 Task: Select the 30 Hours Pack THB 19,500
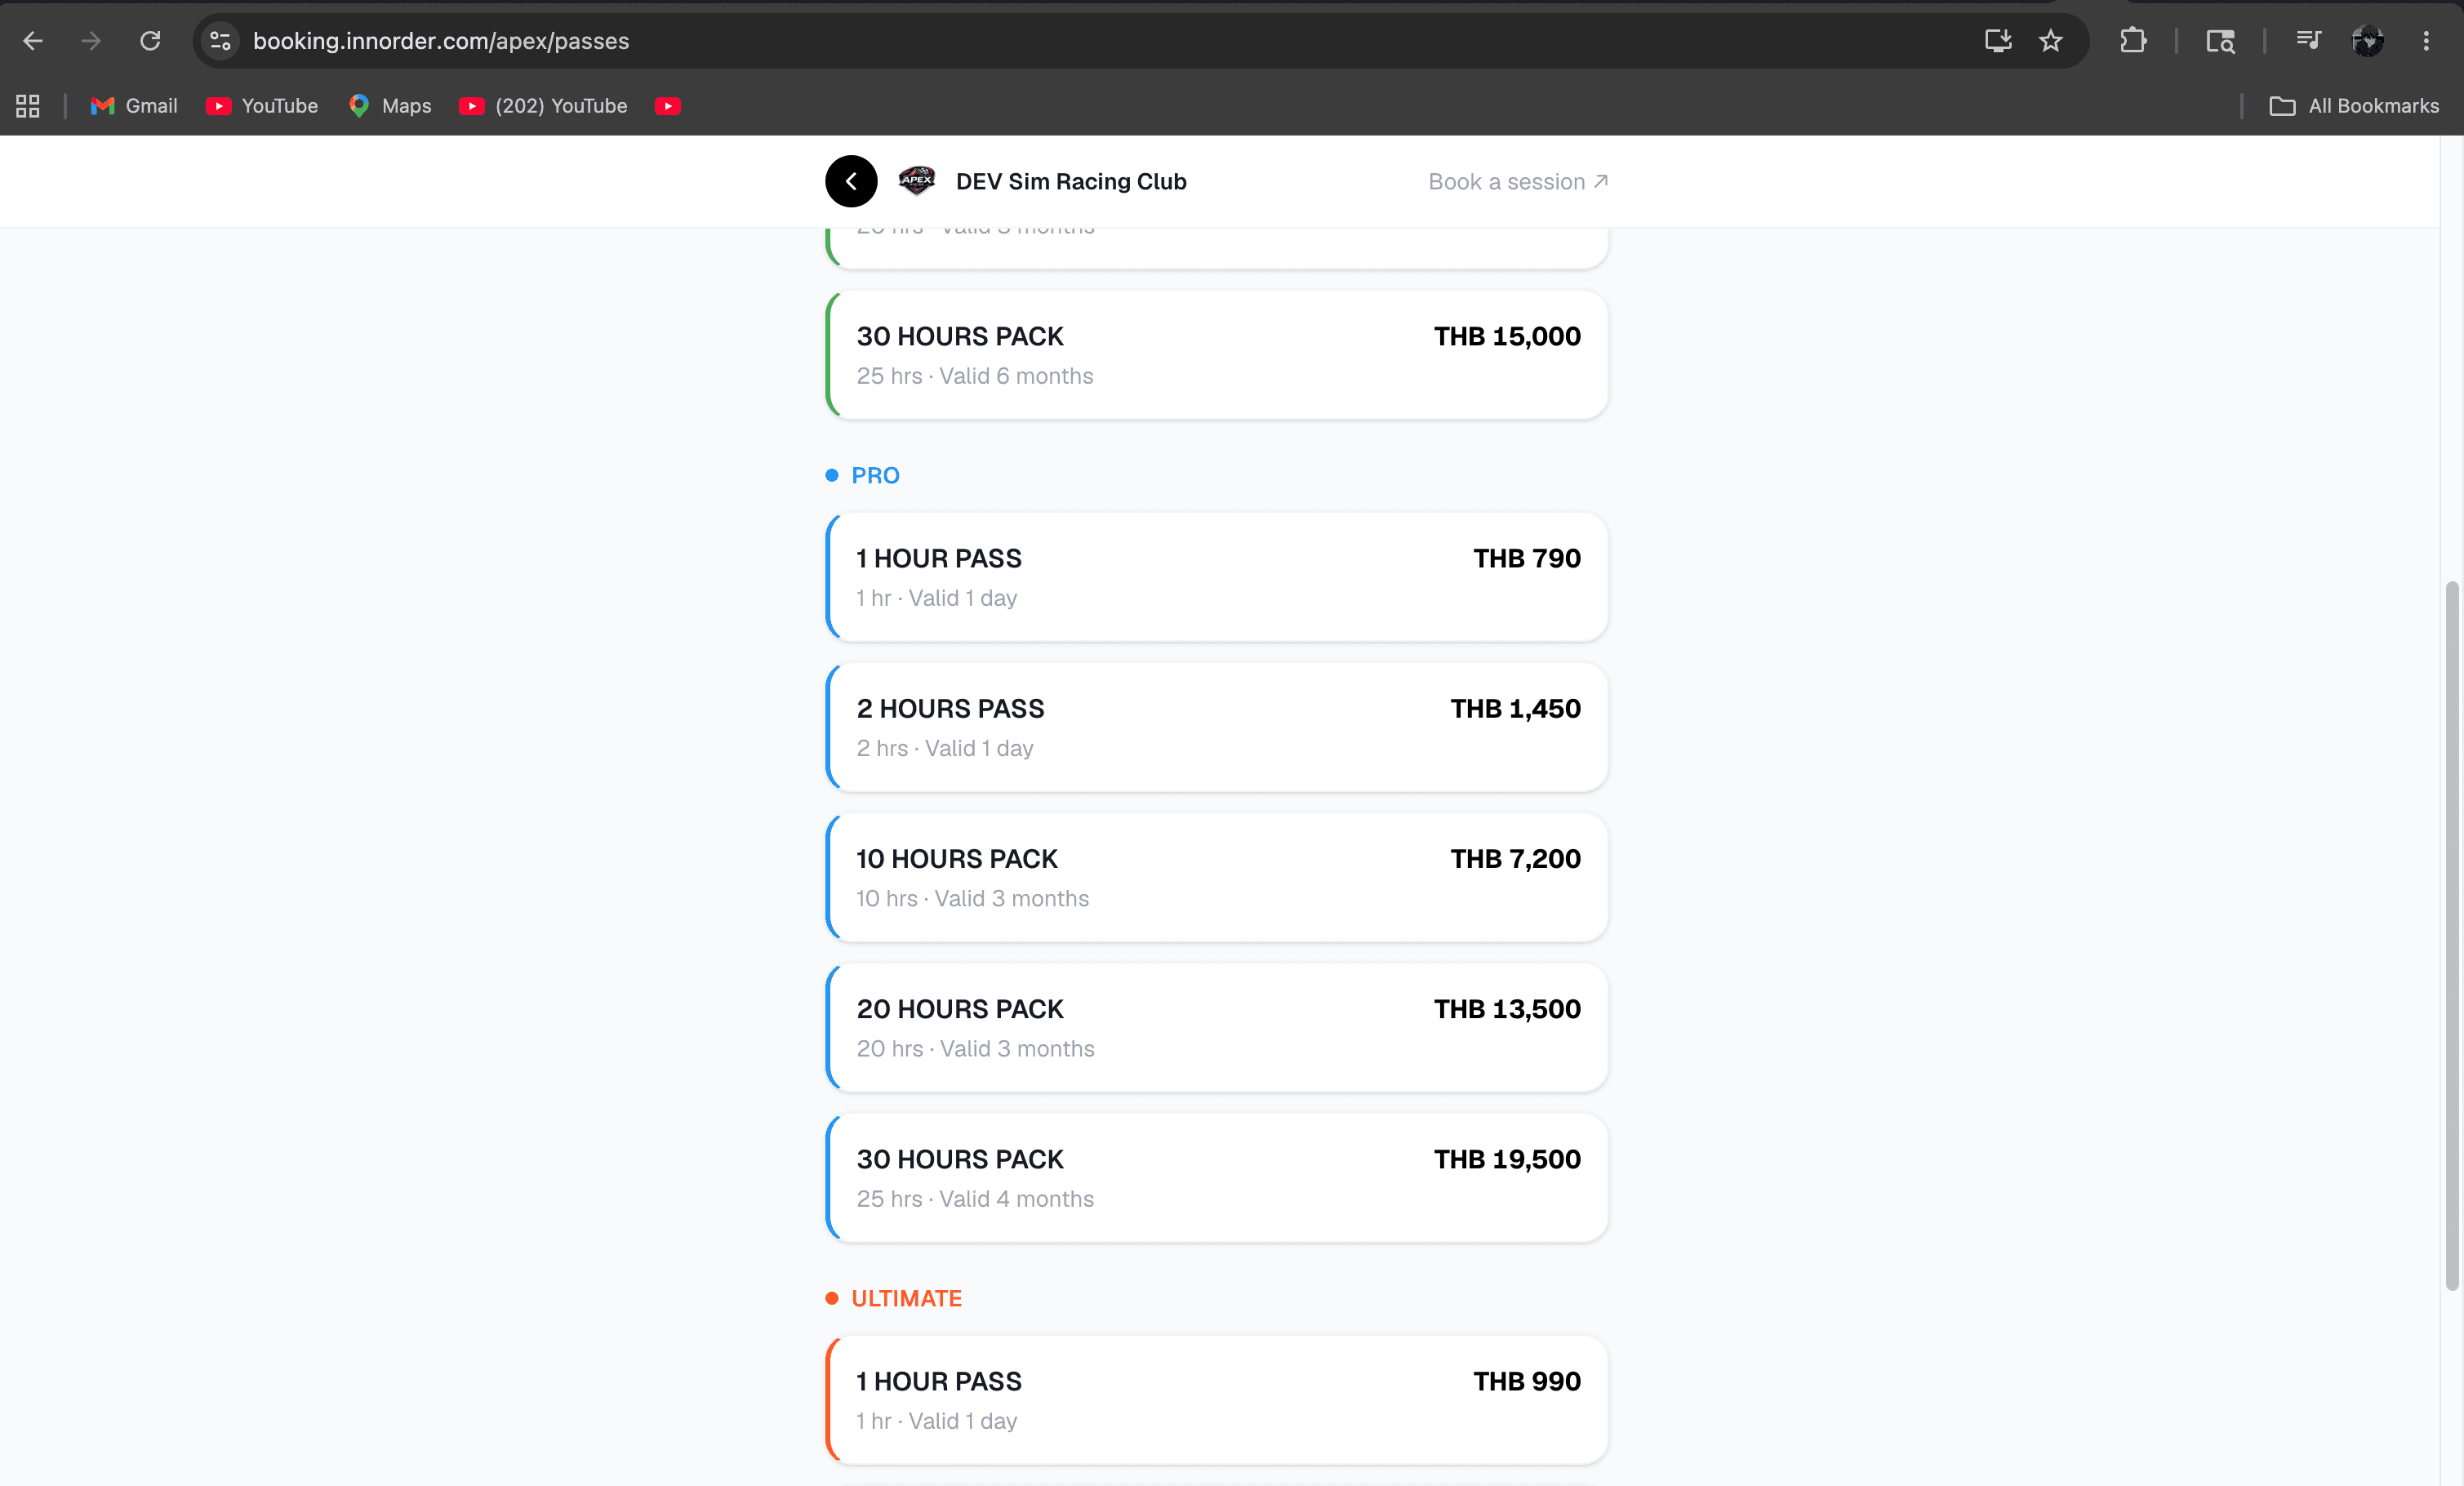pos(1217,1177)
